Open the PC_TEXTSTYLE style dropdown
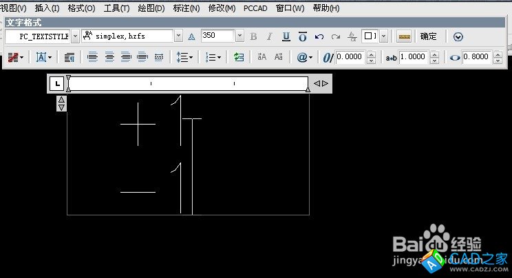The image size is (512, 278). click(74, 36)
